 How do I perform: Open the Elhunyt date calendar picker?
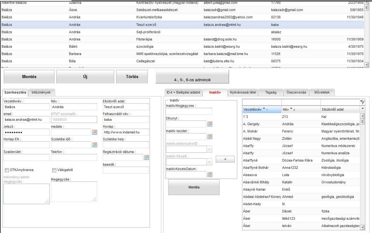click(x=209, y=124)
